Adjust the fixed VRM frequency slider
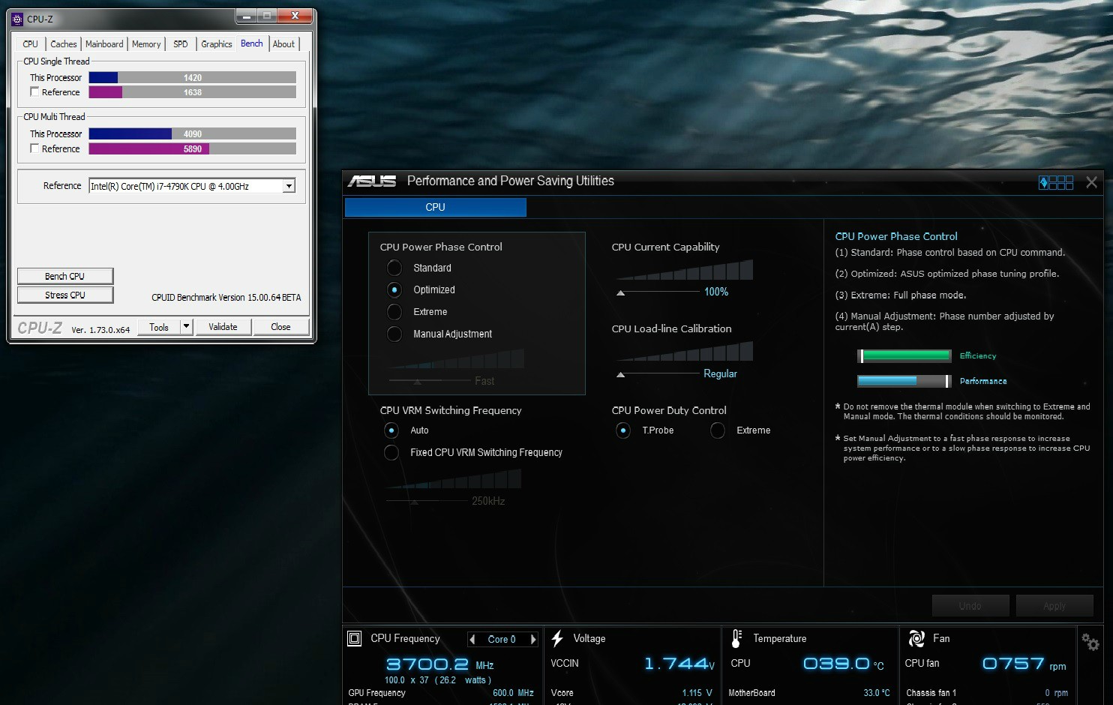 coord(414,501)
